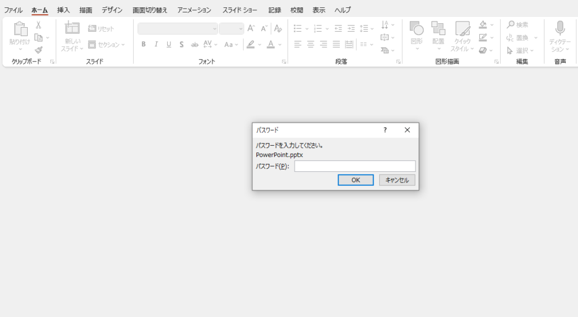
Task: Switch to the Slide Show (スライドショー) tab
Action: coord(239,10)
